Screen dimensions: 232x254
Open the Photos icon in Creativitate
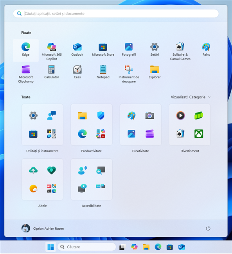pos(131,134)
